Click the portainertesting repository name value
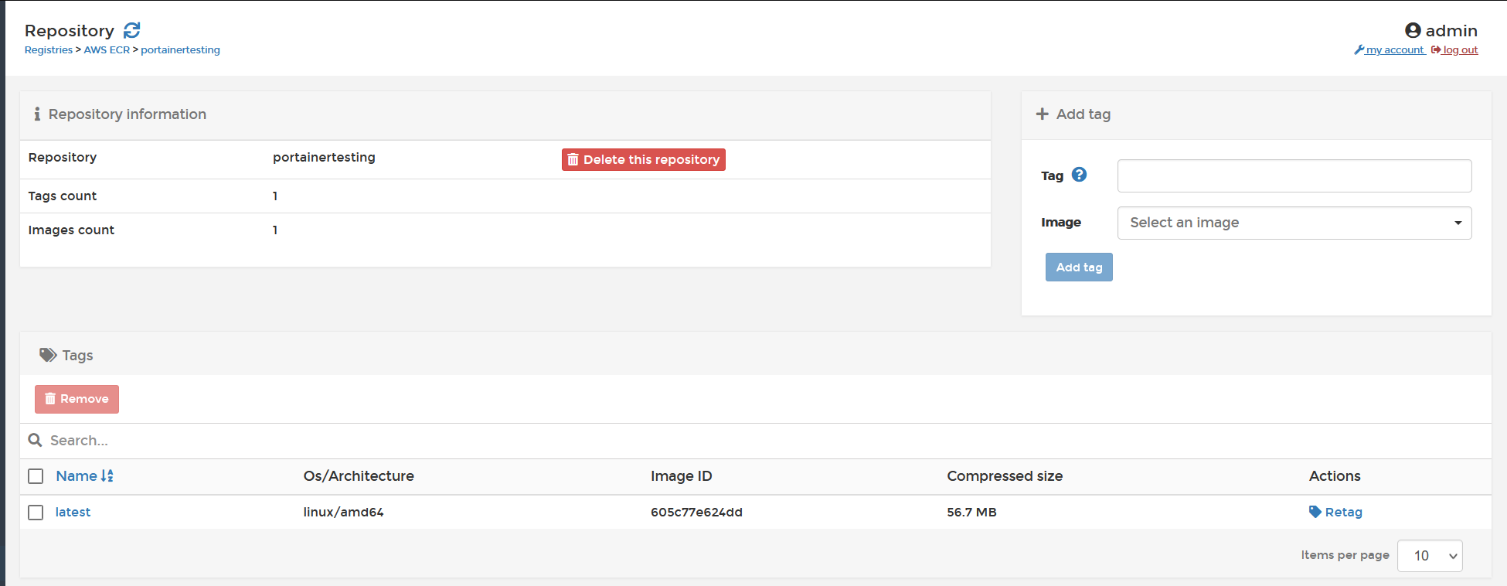The image size is (1507, 586). click(324, 157)
